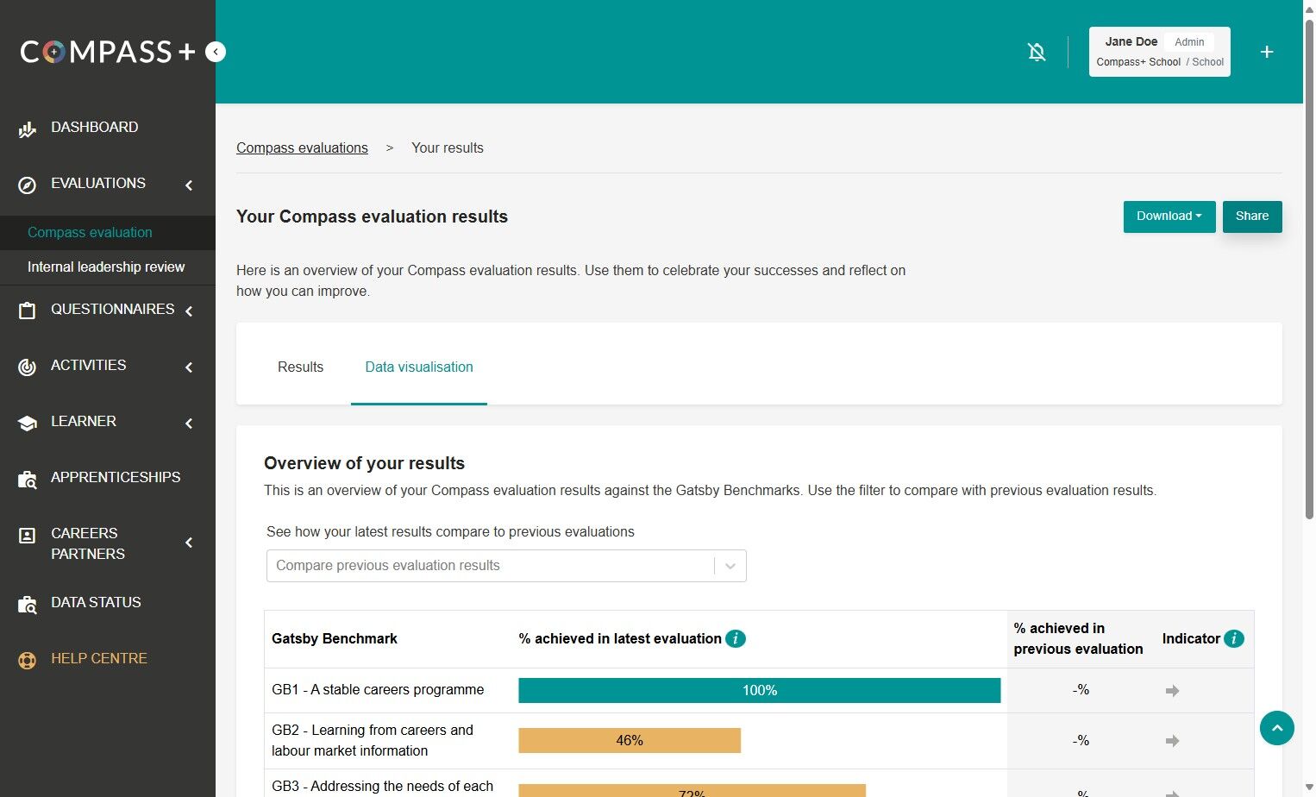Collapse the Evaluations menu chevron
Image resolution: width=1316 pixels, height=797 pixels.
189,185
